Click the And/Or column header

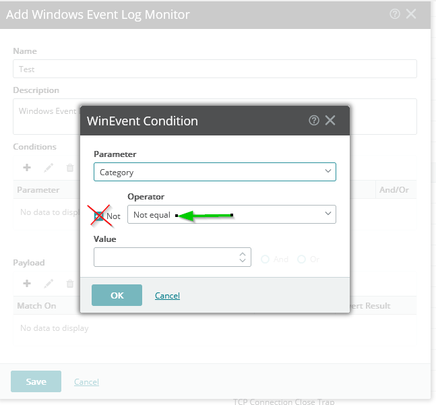coord(394,190)
